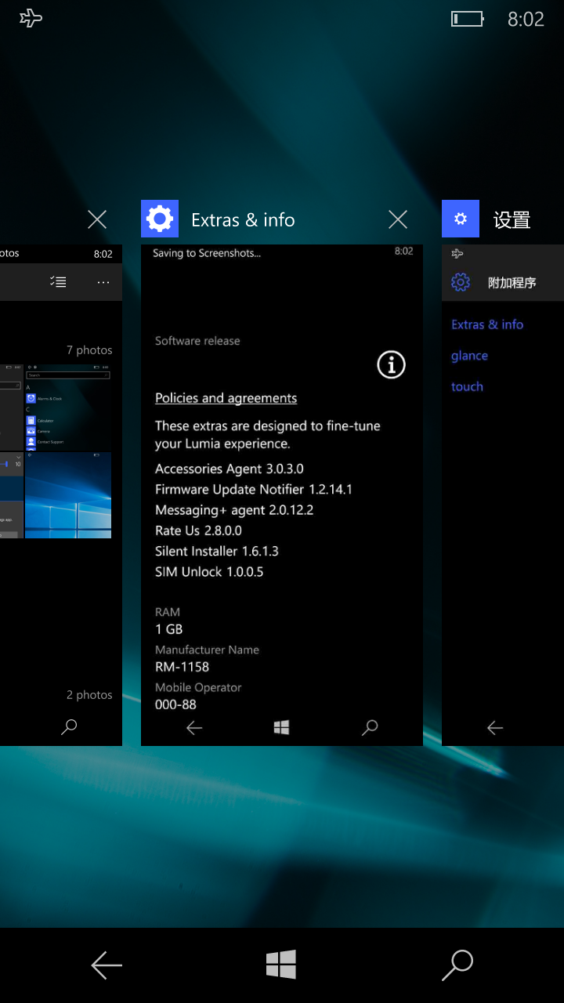
Task: Select SIM Unlock 1.0.0.5 entry
Action: (x=209, y=571)
